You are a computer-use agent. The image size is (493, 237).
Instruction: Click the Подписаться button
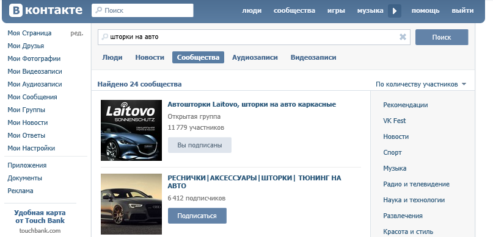coord(197,216)
